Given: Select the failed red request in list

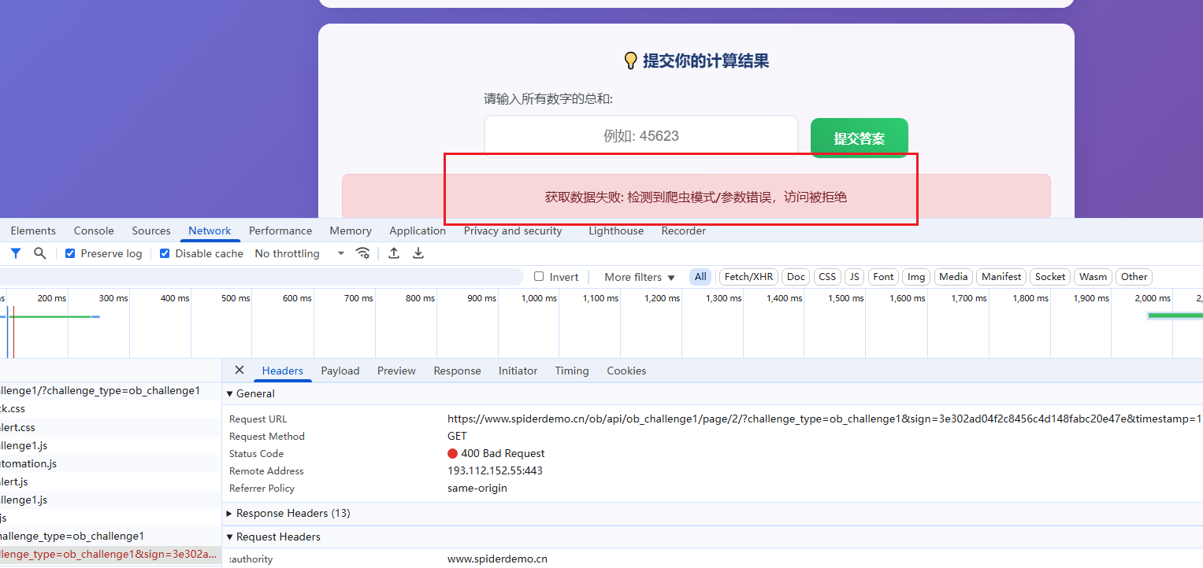Looking at the screenshot, I should [x=110, y=555].
